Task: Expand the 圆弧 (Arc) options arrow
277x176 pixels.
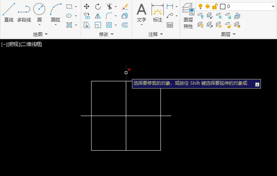Action: [55, 25]
